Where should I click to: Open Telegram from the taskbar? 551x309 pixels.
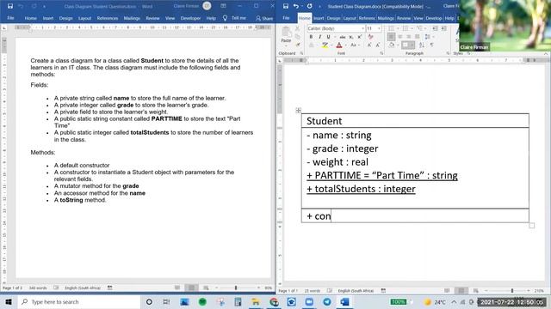coord(327,301)
